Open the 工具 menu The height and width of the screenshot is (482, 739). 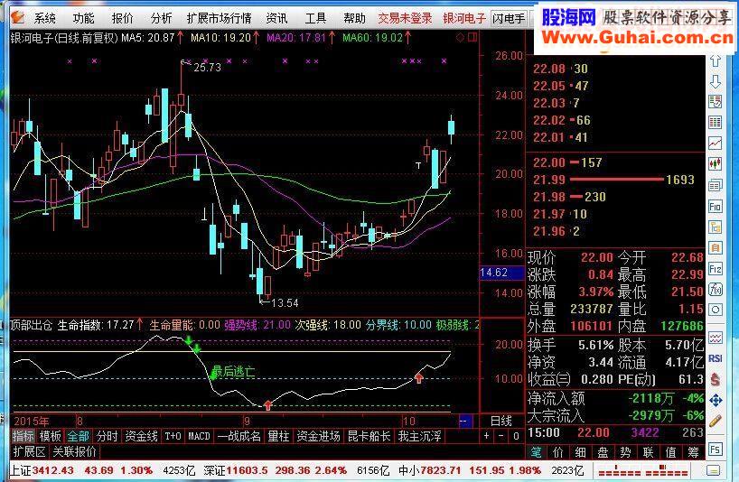point(315,18)
